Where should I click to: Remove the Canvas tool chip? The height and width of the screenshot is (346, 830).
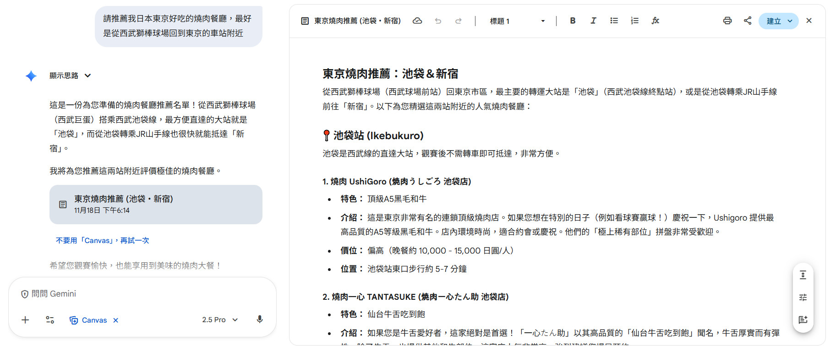coord(116,320)
